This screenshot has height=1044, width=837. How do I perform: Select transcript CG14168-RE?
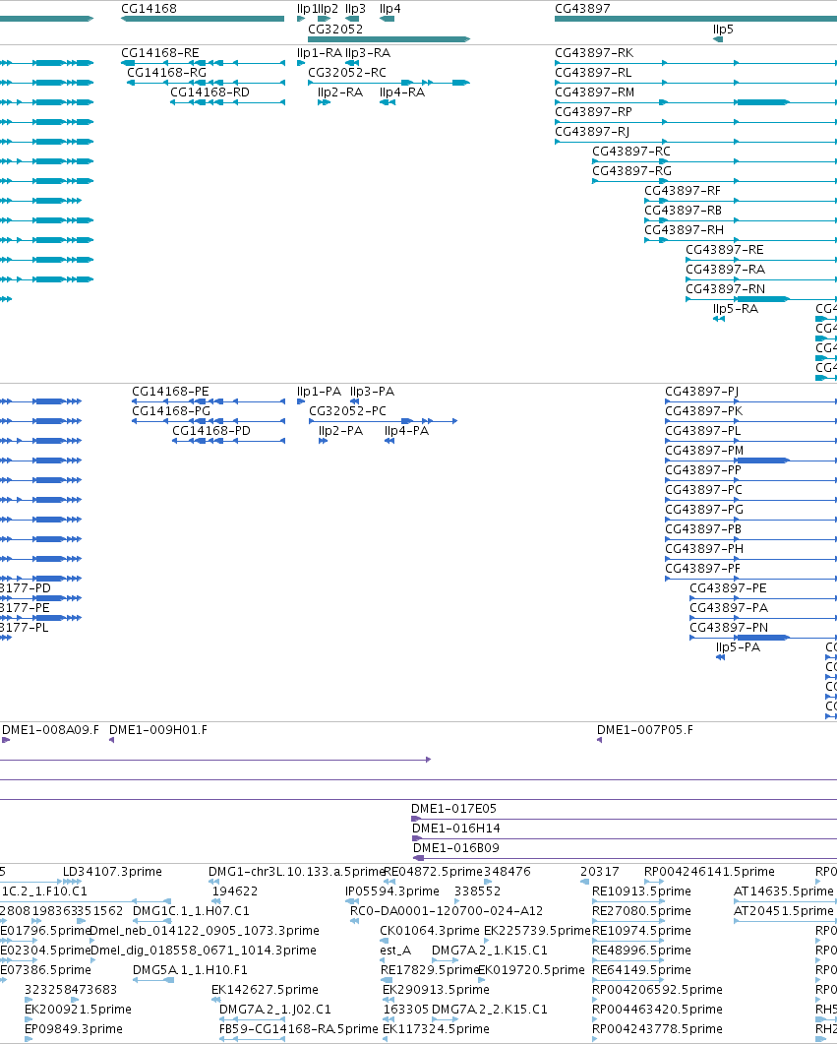[x=159, y=52]
